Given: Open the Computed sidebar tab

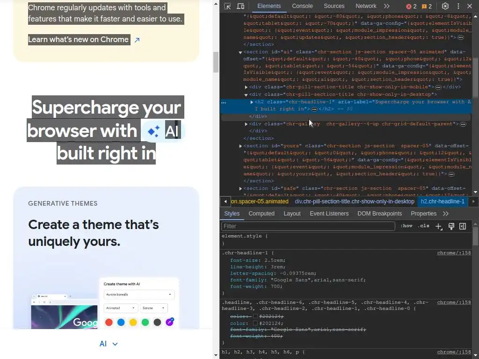Looking at the screenshot, I should point(261,214).
